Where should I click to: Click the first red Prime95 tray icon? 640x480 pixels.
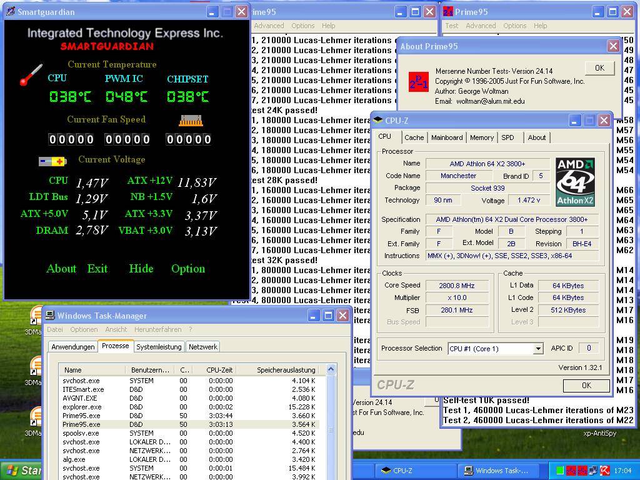pos(571,471)
